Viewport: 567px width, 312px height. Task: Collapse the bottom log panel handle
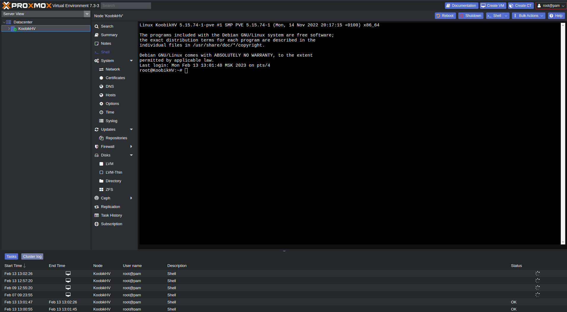pos(284,251)
